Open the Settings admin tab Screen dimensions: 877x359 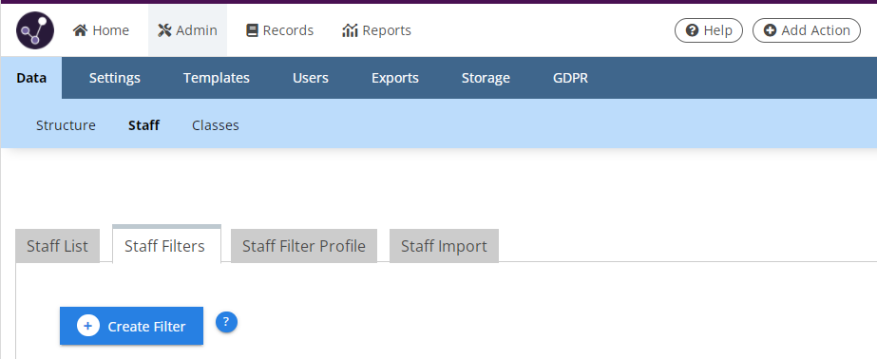[115, 78]
